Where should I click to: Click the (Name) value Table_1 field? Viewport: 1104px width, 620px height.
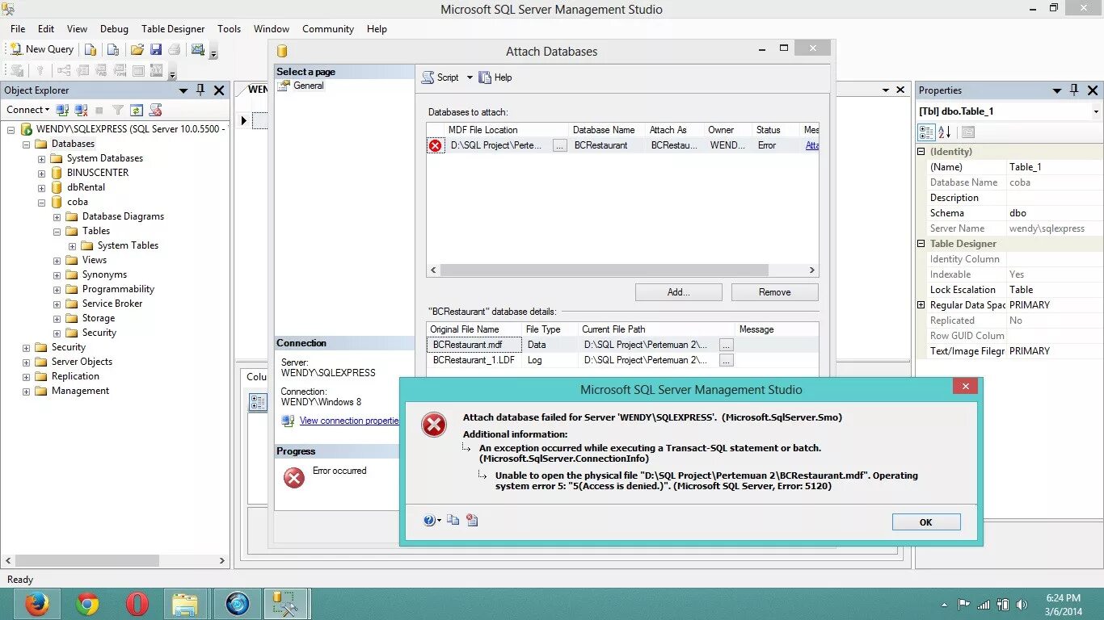(x=1054, y=167)
